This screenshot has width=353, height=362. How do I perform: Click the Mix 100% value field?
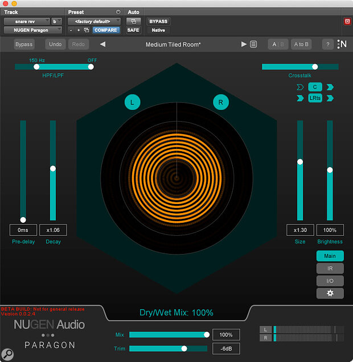tap(226, 335)
